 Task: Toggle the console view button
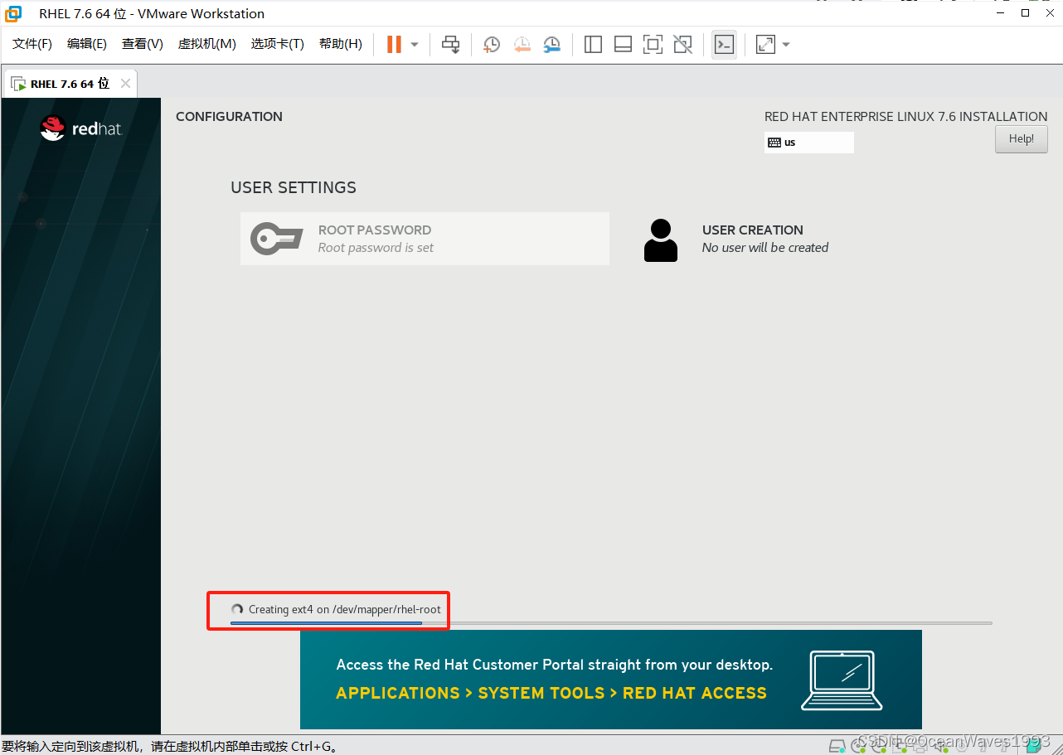(724, 45)
